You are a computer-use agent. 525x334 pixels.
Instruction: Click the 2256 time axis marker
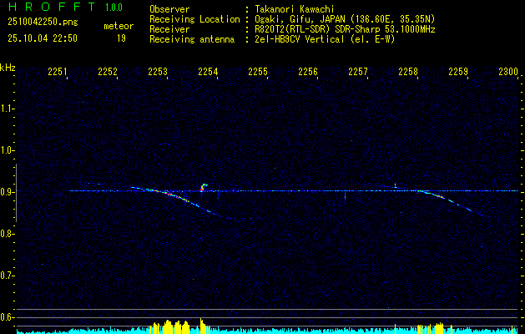(x=308, y=71)
